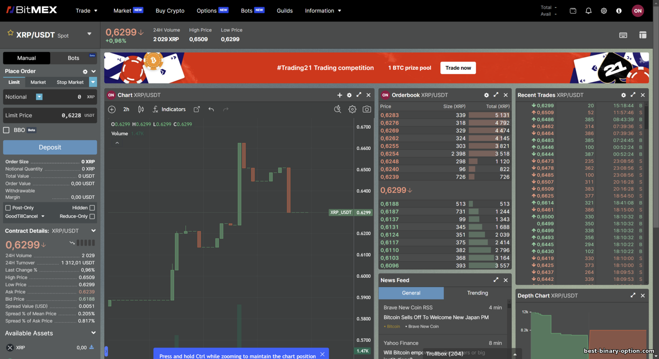Open chart quick search icon
This screenshot has width=659, height=359.
(x=337, y=109)
